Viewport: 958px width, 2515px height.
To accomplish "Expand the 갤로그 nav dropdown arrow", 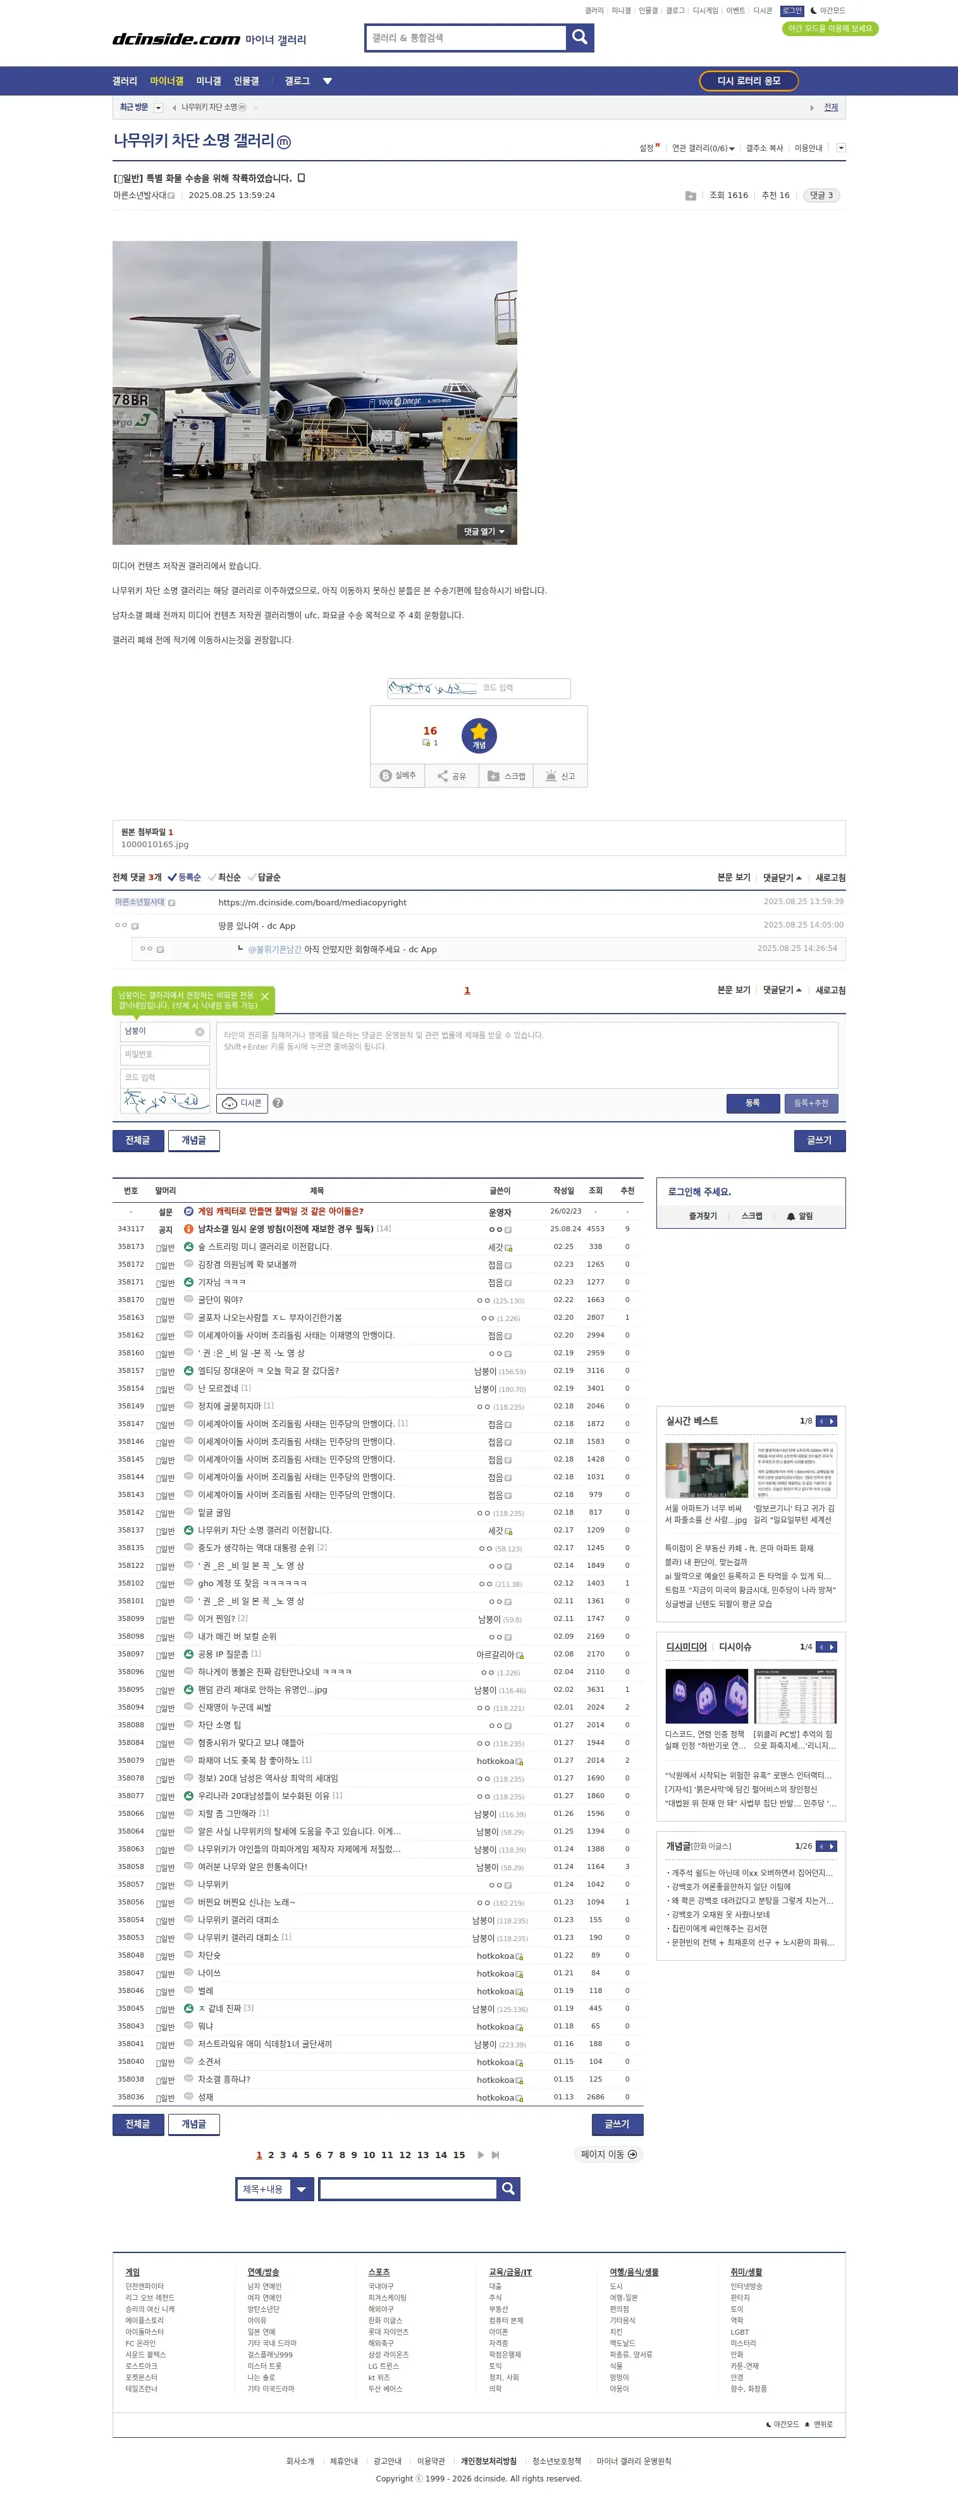I will [x=328, y=81].
